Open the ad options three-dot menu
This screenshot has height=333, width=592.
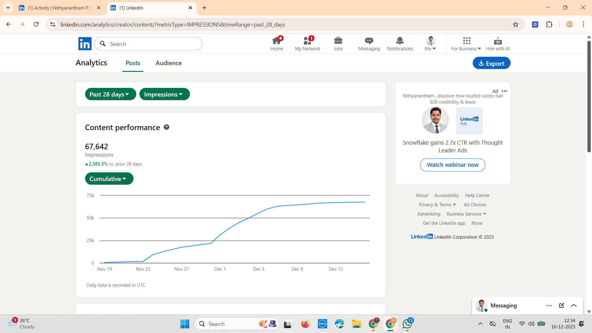[504, 91]
